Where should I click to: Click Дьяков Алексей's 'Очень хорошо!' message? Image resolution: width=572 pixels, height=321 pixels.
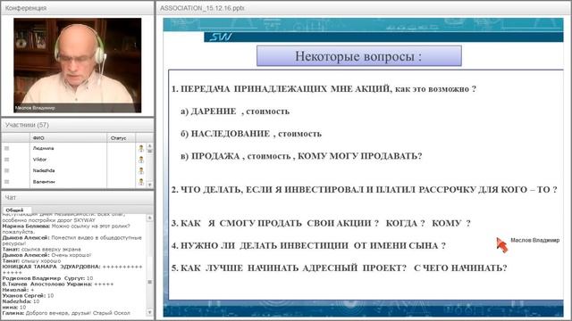click(46, 255)
